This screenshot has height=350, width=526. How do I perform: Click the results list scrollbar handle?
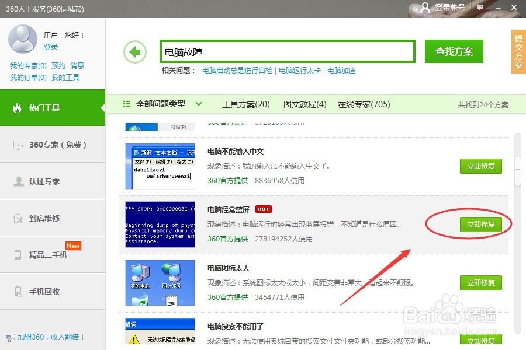[x=518, y=171]
